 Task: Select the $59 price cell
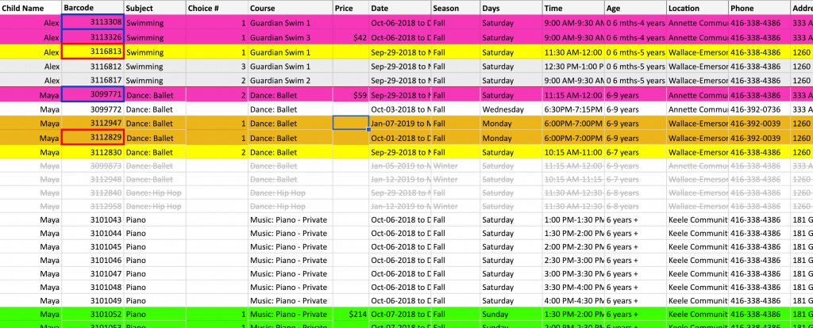(350, 94)
